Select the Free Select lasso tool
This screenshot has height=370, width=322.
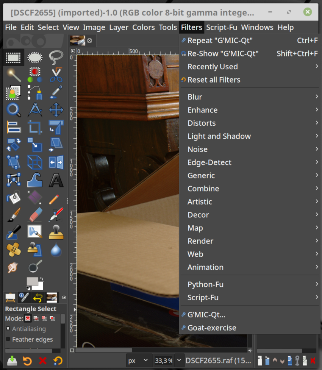point(56,58)
